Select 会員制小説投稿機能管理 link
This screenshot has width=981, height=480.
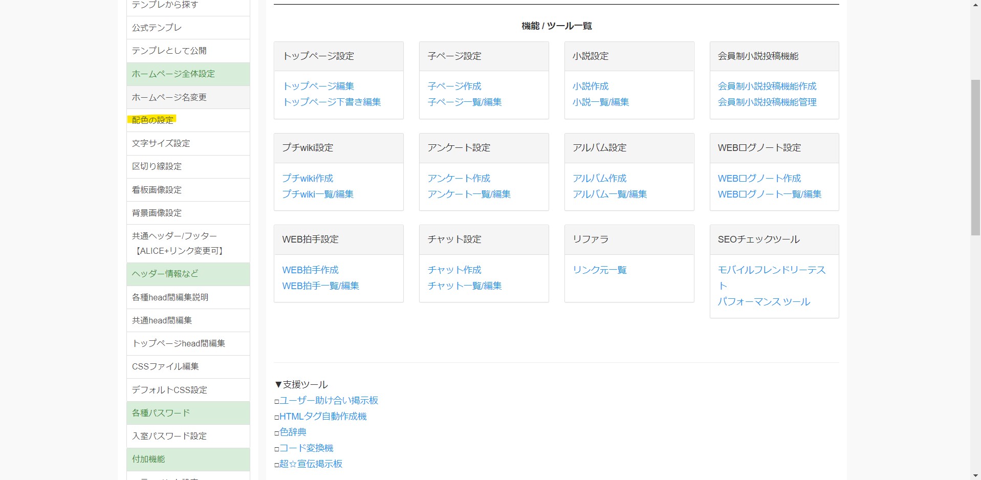tap(767, 102)
